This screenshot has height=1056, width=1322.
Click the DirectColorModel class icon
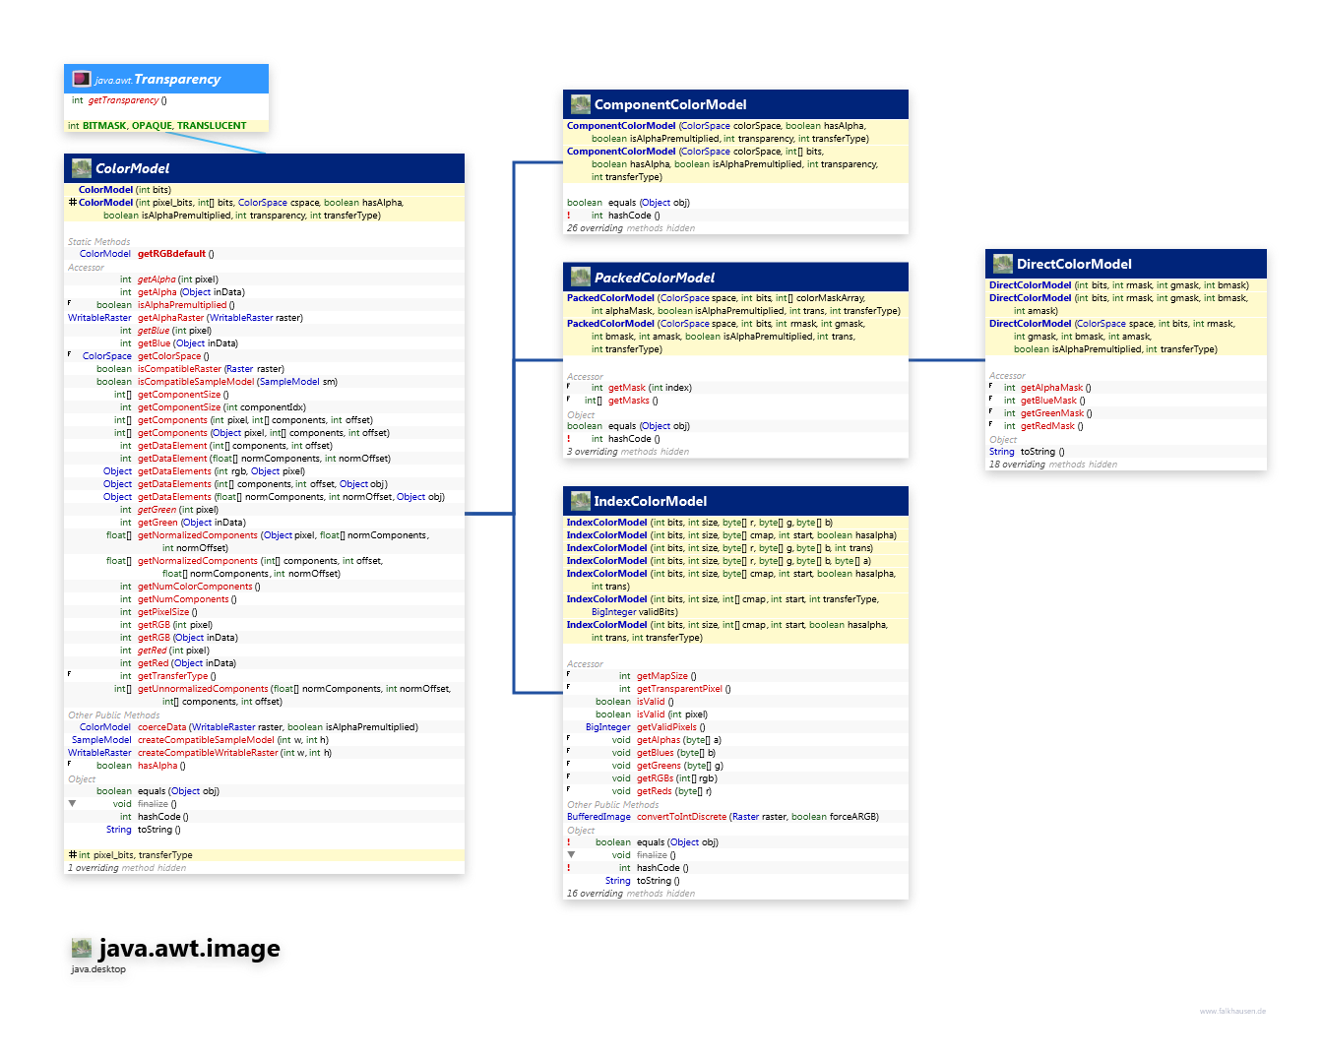coord(1003,264)
